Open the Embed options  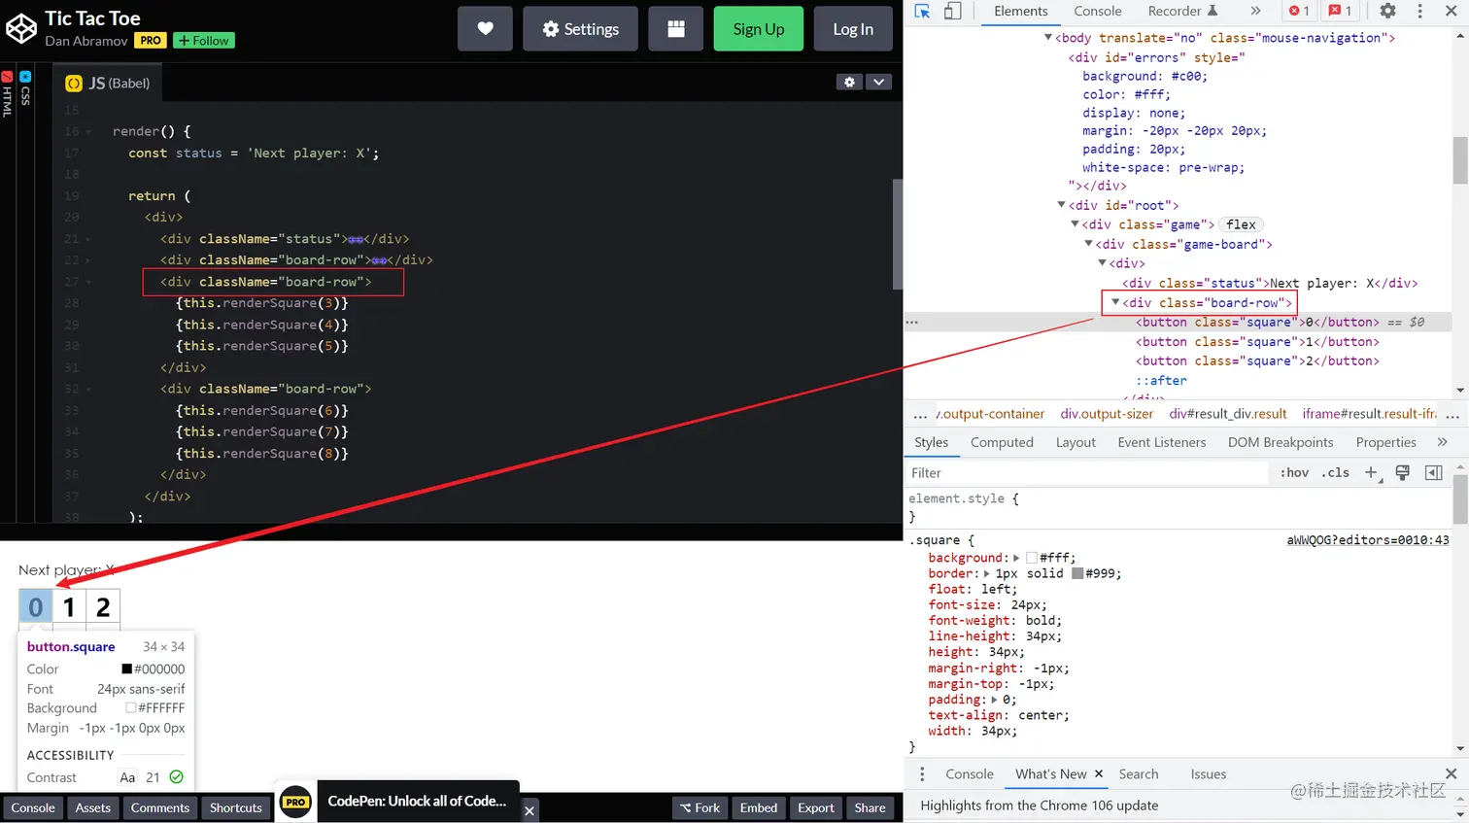759,808
